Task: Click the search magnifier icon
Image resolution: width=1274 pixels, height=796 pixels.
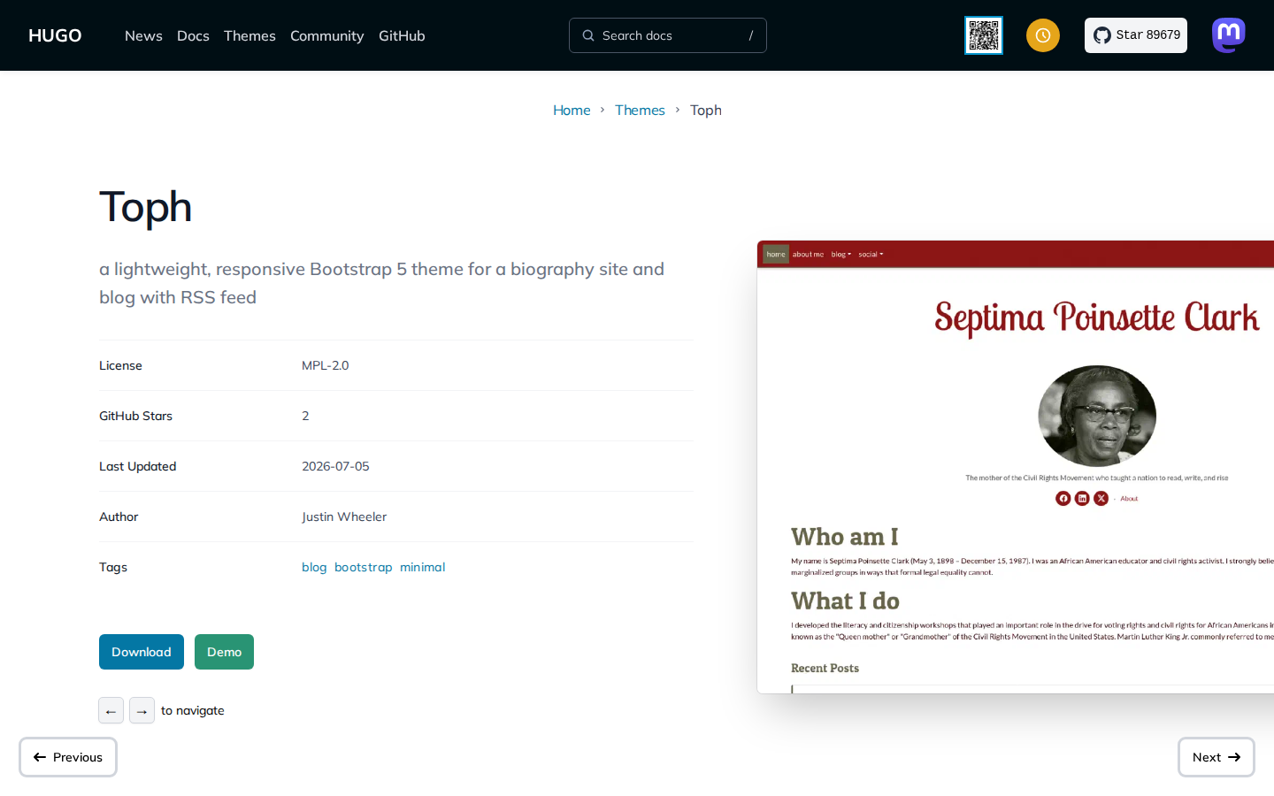Action: click(588, 35)
